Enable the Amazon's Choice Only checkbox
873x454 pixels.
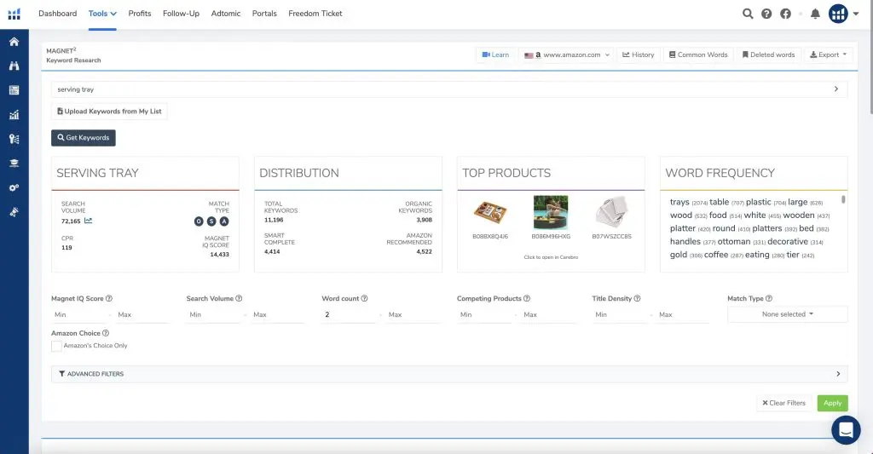click(56, 346)
